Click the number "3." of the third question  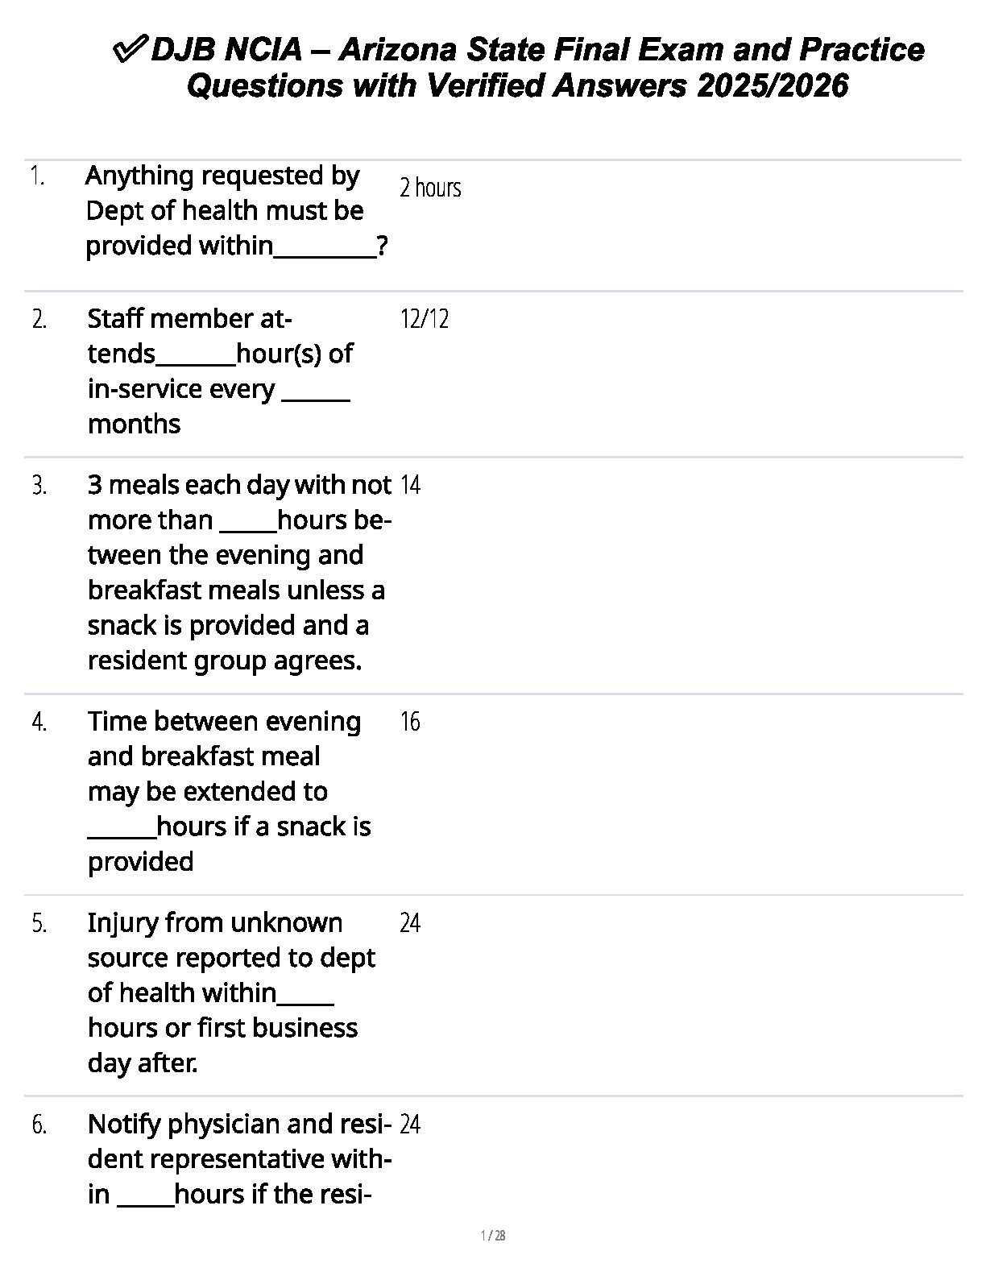(39, 486)
